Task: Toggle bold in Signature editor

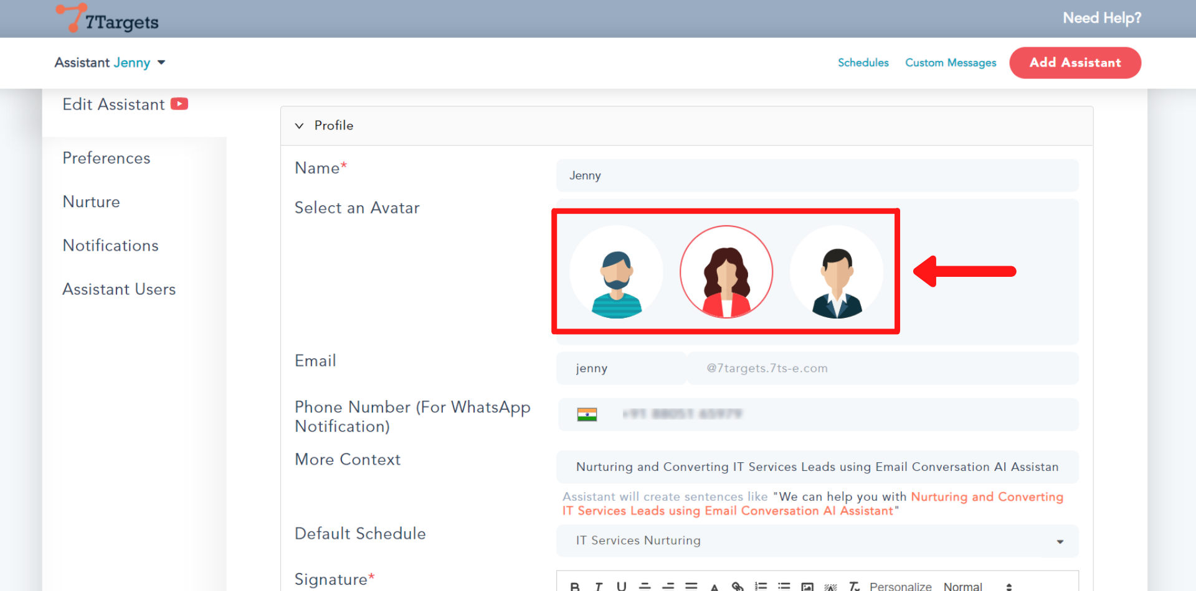Action: (x=575, y=586)
